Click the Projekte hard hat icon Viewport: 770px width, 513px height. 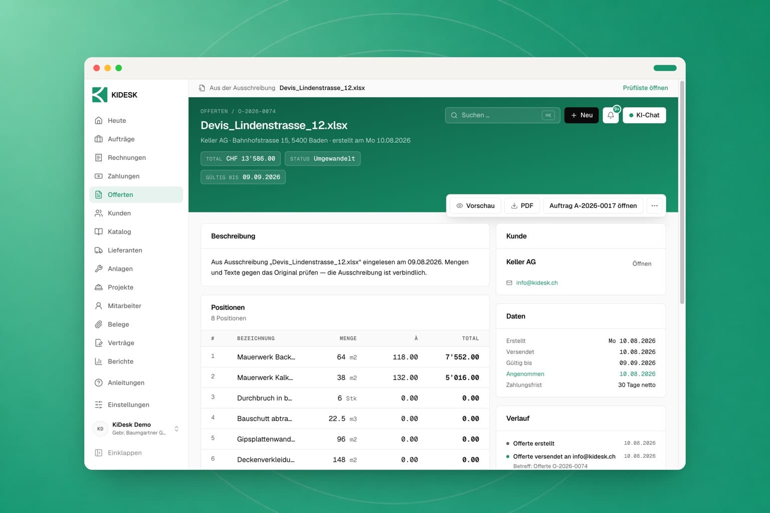[x=99, y=288]
